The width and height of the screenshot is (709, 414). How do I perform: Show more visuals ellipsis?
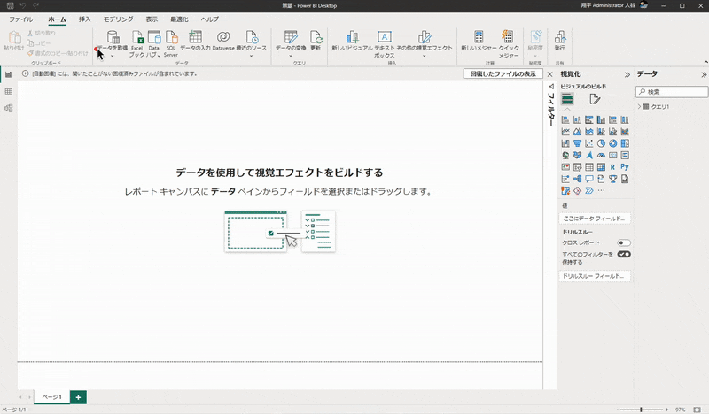tap(601, 190)
